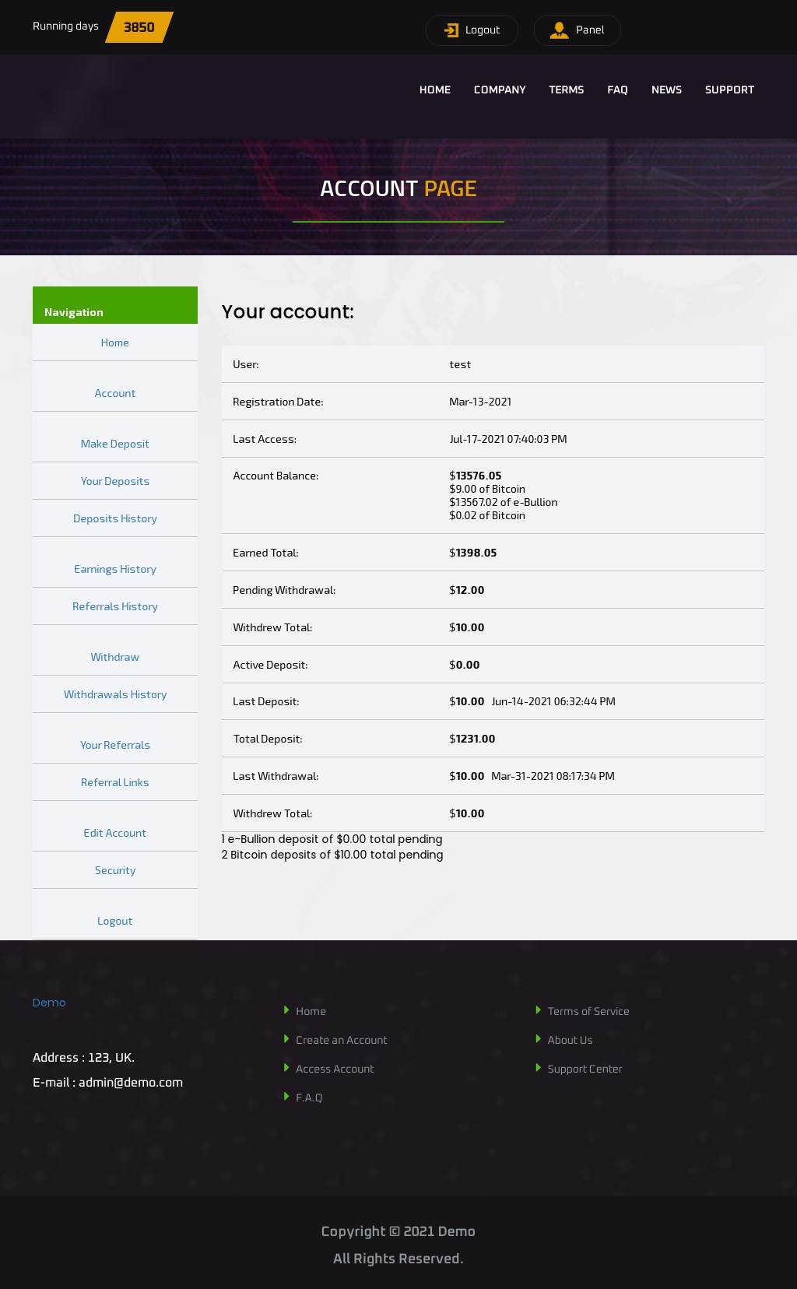Select SUPPORT in the top navigation
This screenshot has height=1289, width=797.
point(729,90)
